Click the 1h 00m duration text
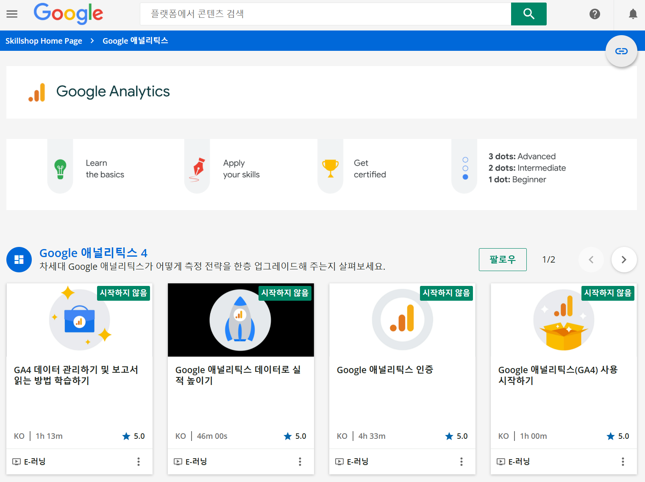This screenshot has width=645, height=482. tap(534, 436)
